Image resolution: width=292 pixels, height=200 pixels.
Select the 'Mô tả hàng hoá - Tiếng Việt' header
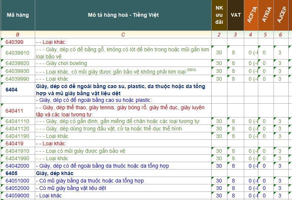coord(123,15)
